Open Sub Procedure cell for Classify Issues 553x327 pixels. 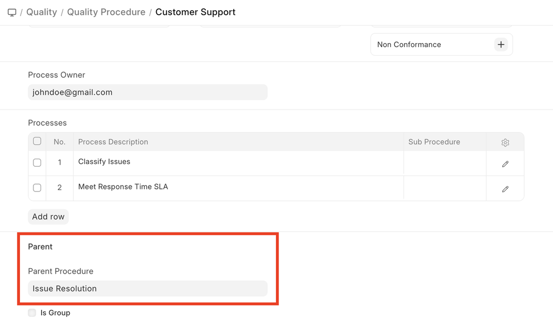pos(444,163)
